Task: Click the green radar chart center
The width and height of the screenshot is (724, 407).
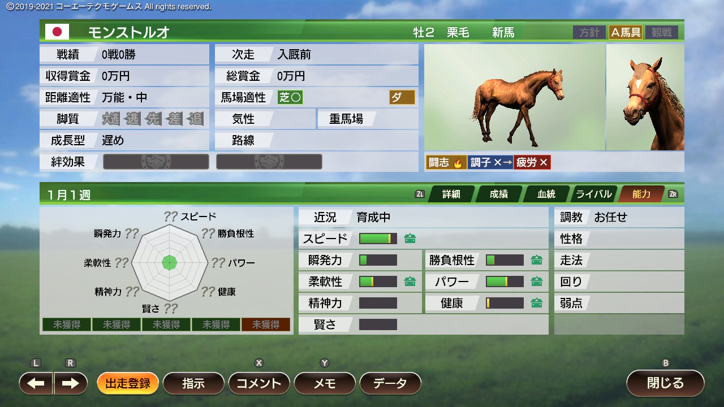Action: click(x=170, y=262)
